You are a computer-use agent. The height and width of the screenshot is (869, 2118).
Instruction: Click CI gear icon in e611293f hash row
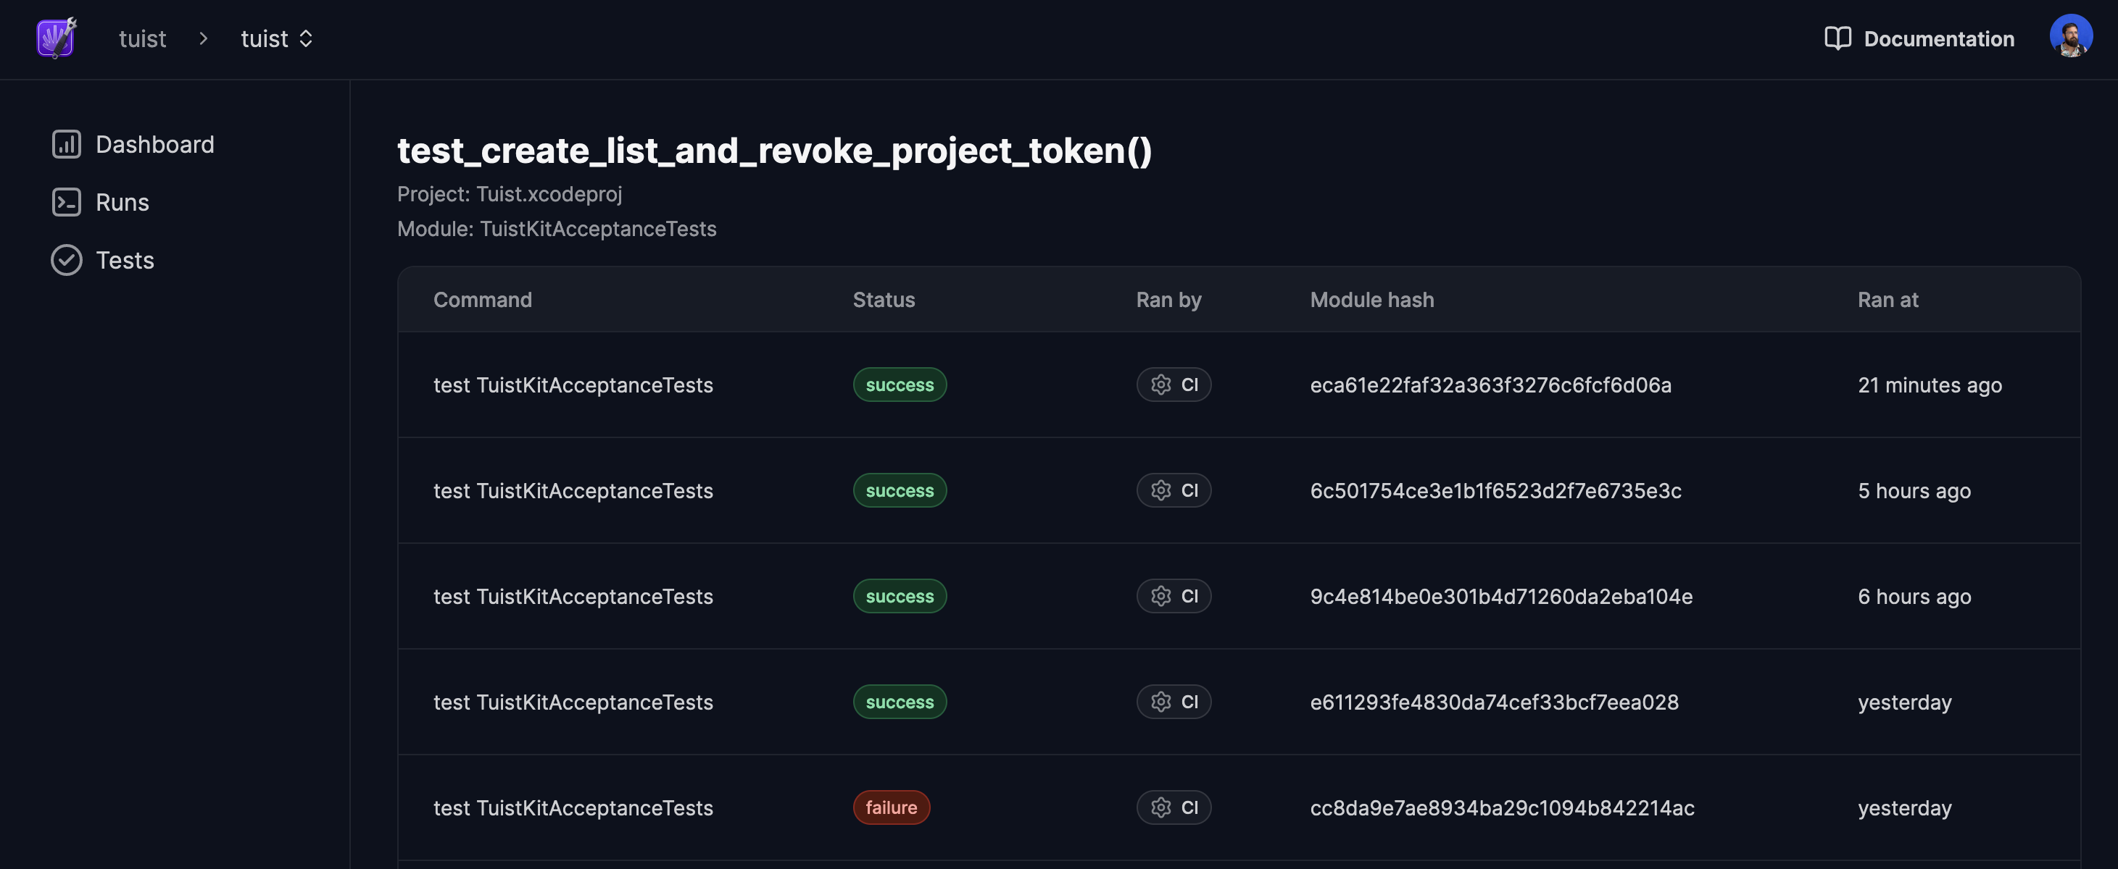pos(1161,702)
